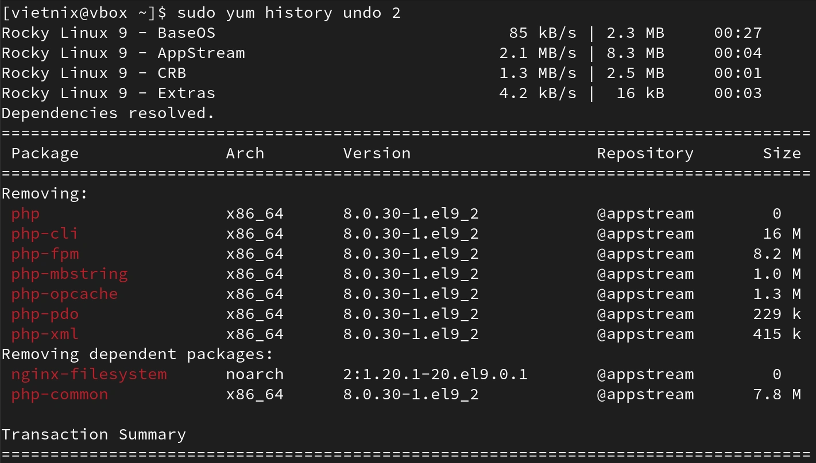Click the Rocky Linux 9 - BaseOS line
816x463 pixels.
click(382, 33)
